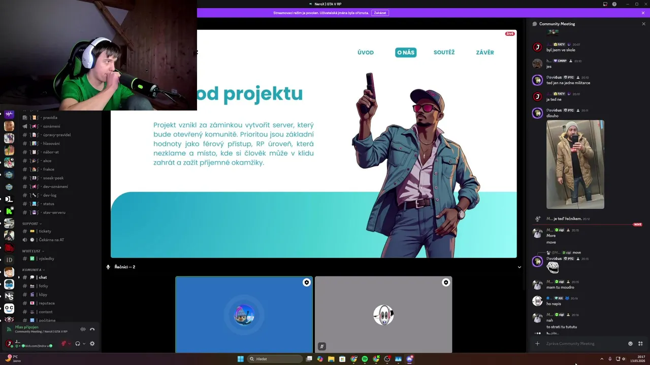Disconnect from voice with hang-up icon

(92, 330)
